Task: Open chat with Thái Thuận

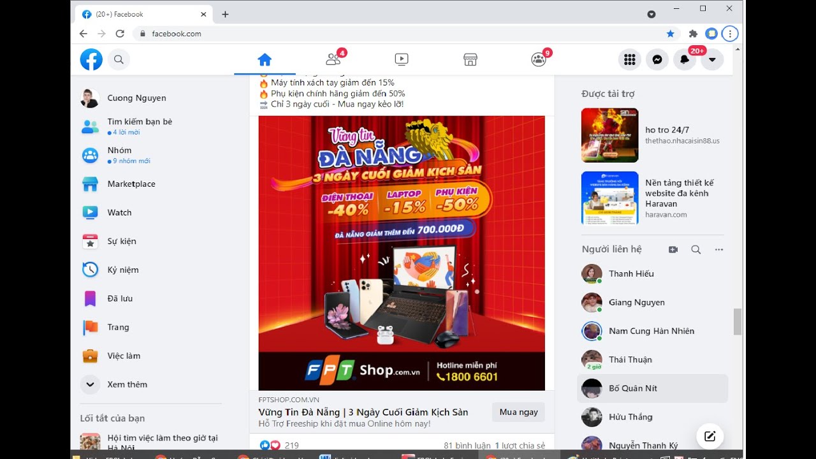Action: 653,360
